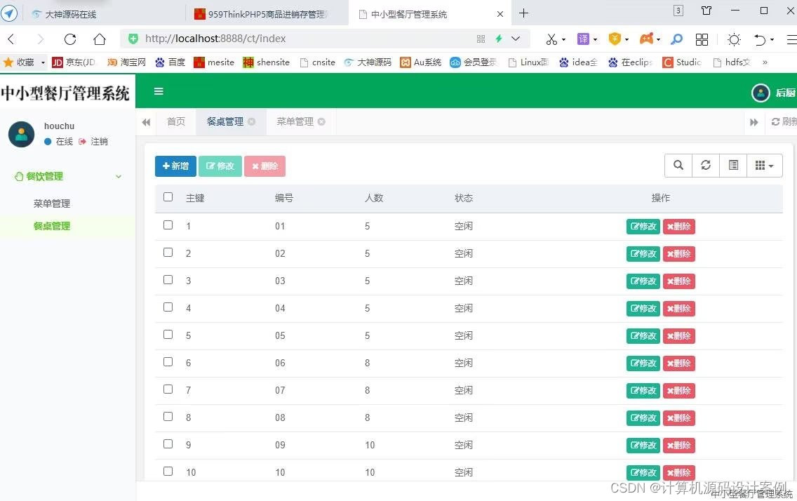Check the checkbox for row 2
This screenshot has width=797, height=501.
(x=168, y=253)
